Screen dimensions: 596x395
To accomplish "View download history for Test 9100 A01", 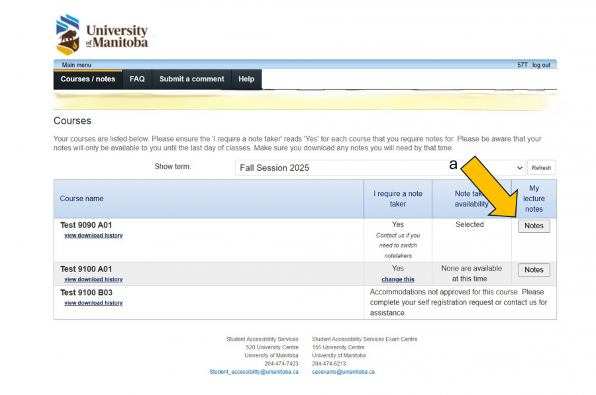I will coord(93,279).
